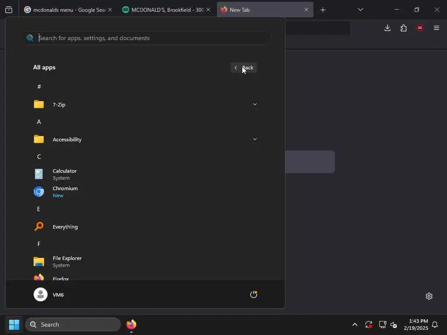This screenshot has width=447, height=335.
Task: Close the New Tab tab
Action: (x=306, y=10)
